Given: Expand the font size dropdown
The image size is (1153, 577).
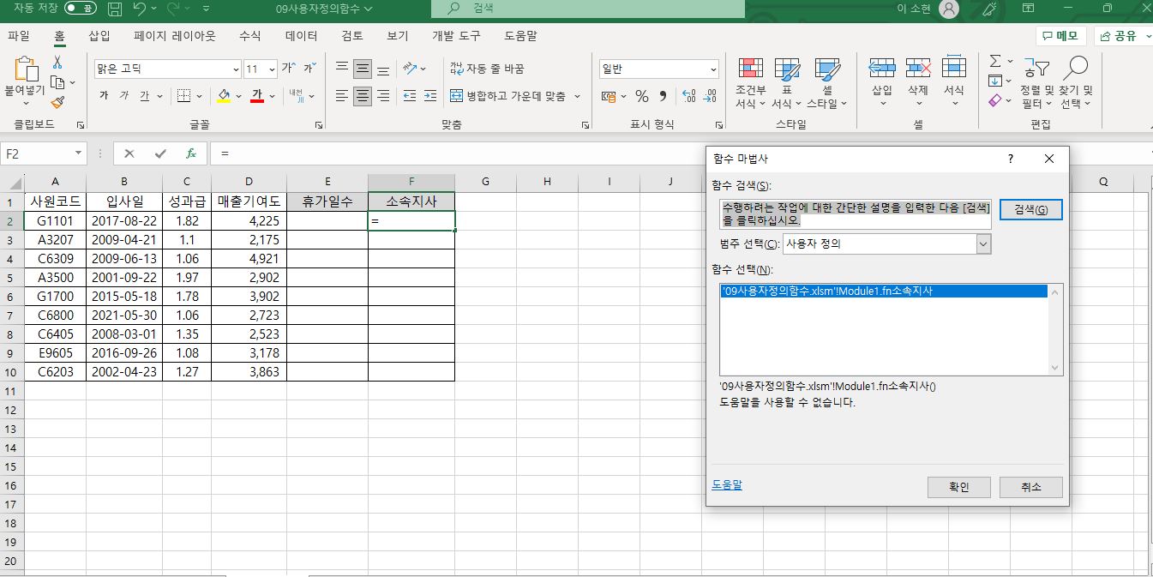Looking at the screenshot, I should pyautogui.click(x=273, y=69).
